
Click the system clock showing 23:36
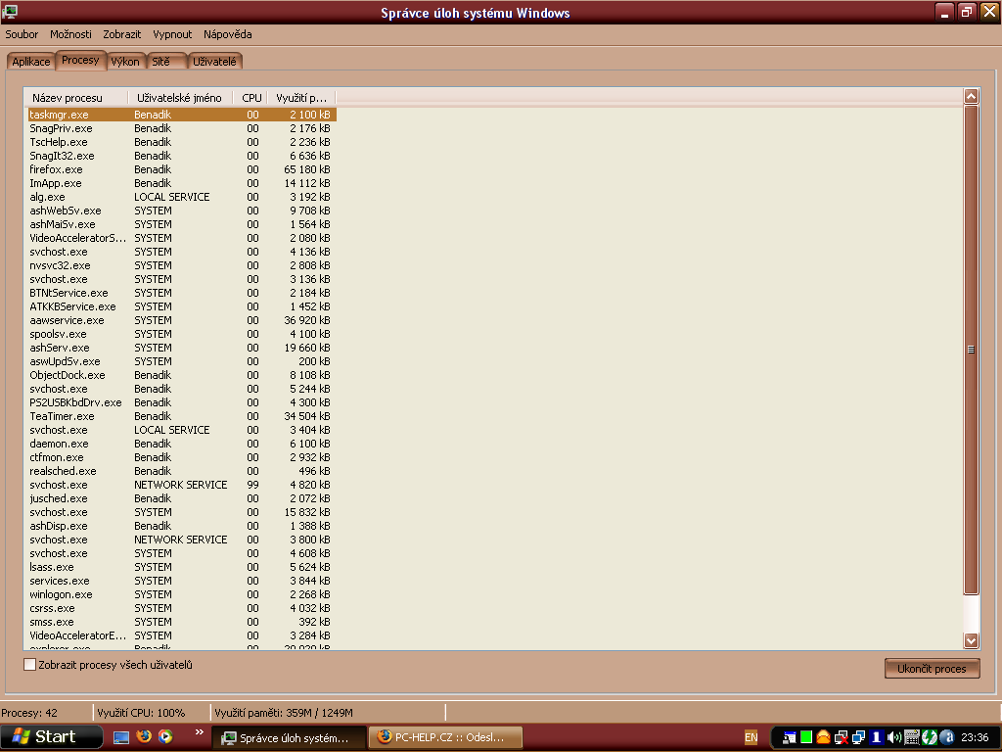975,737
